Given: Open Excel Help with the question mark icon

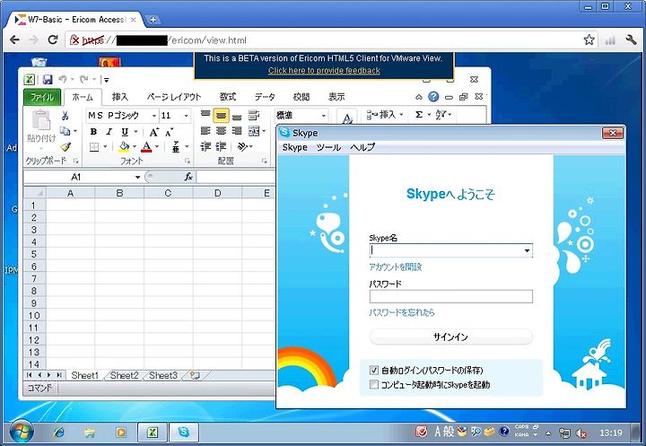Looking at the screenshot, I should point(433,96).
